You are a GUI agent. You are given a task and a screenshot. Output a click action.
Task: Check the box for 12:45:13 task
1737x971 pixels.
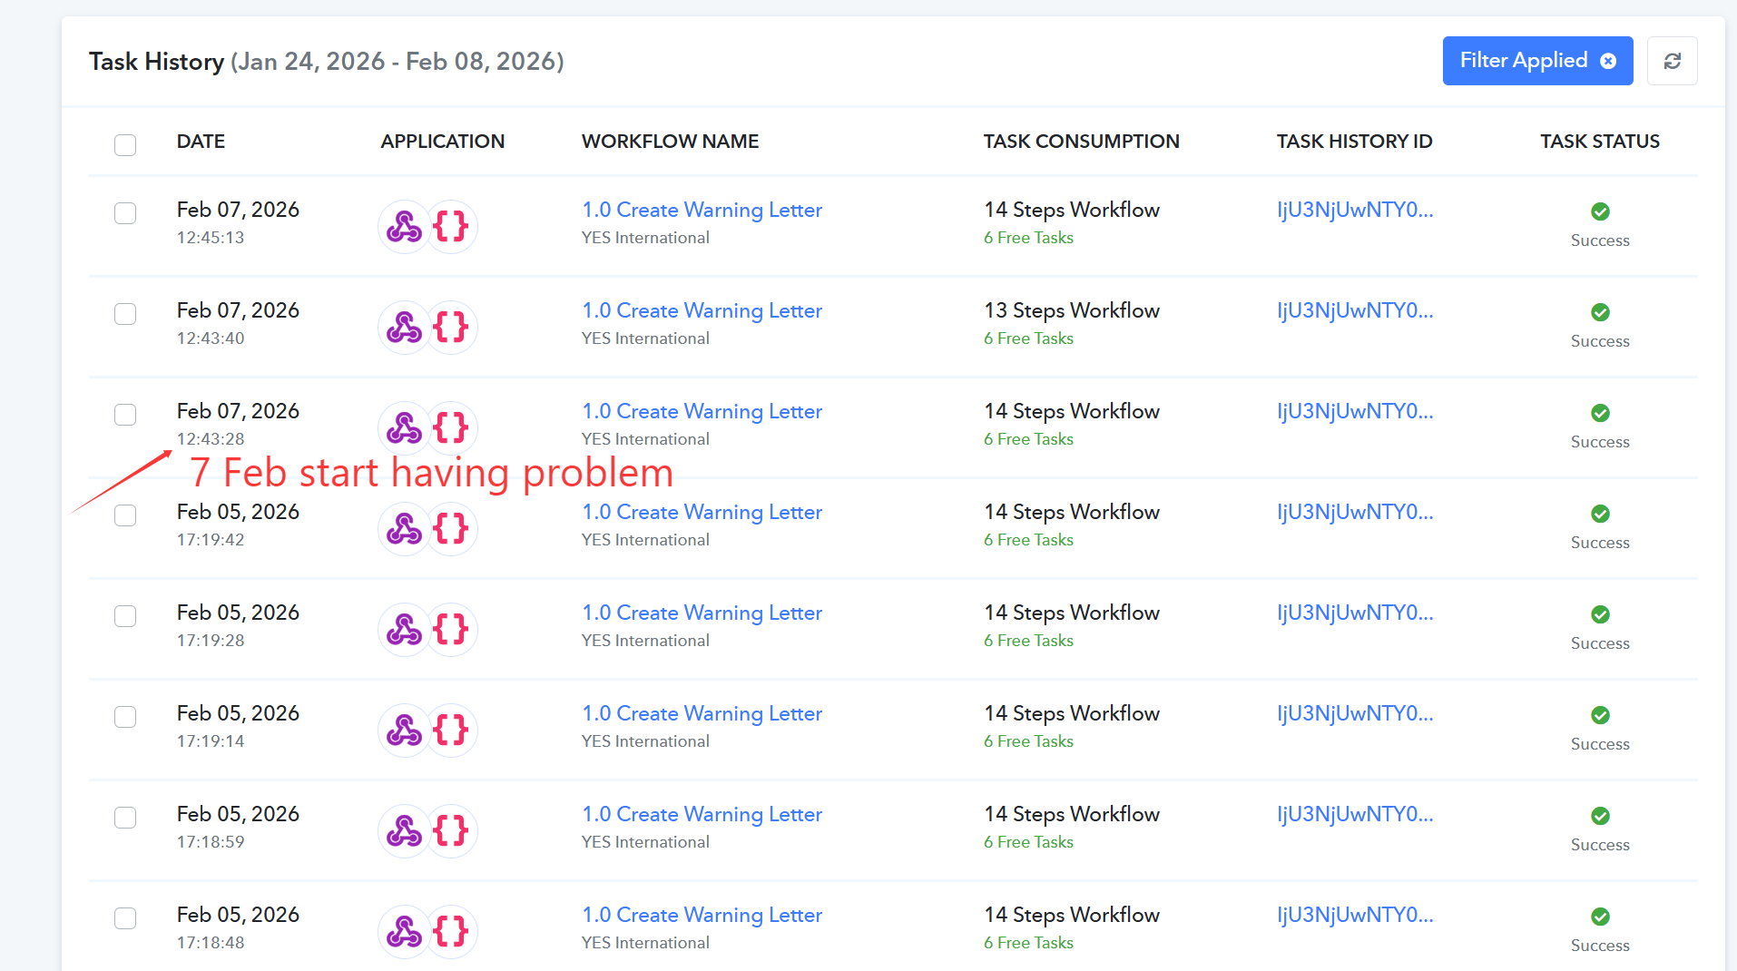125,213
